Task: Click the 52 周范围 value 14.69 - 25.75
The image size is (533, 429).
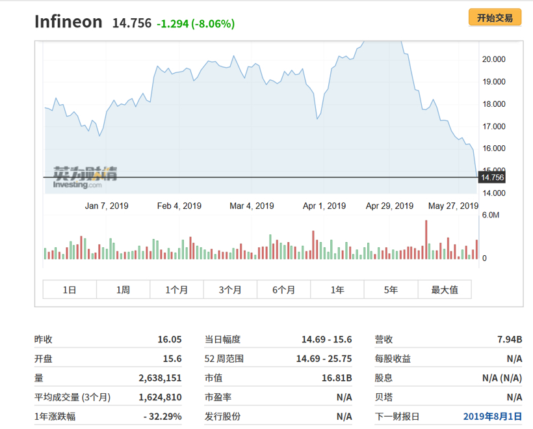Action: (x=324, y=359)
